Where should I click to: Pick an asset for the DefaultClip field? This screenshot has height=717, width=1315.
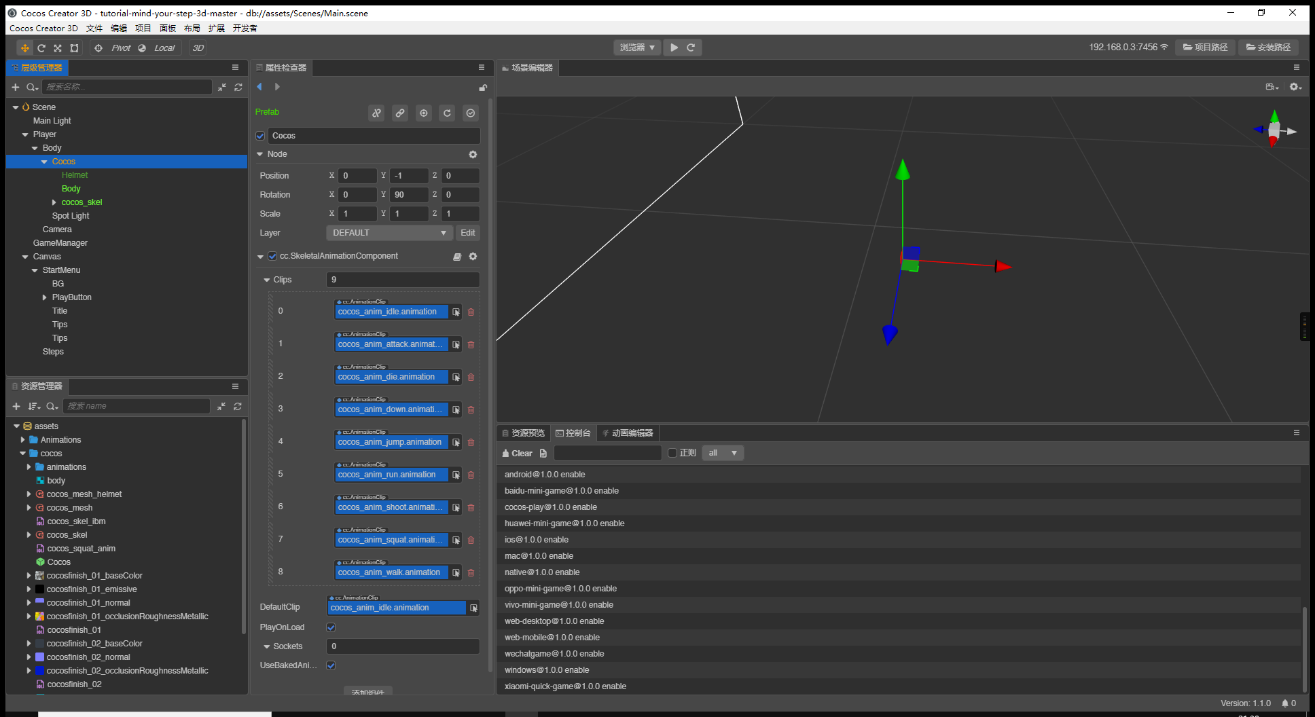tap(473, 608)
